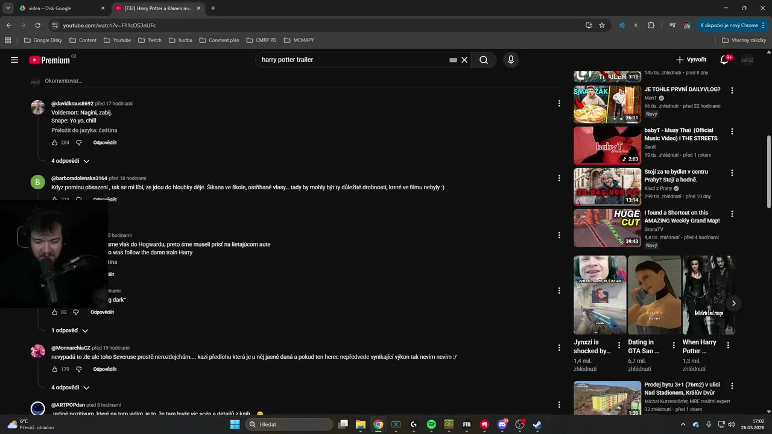Show next shorts with the right arrow
The image size is (772, 434).
(733, 303)
